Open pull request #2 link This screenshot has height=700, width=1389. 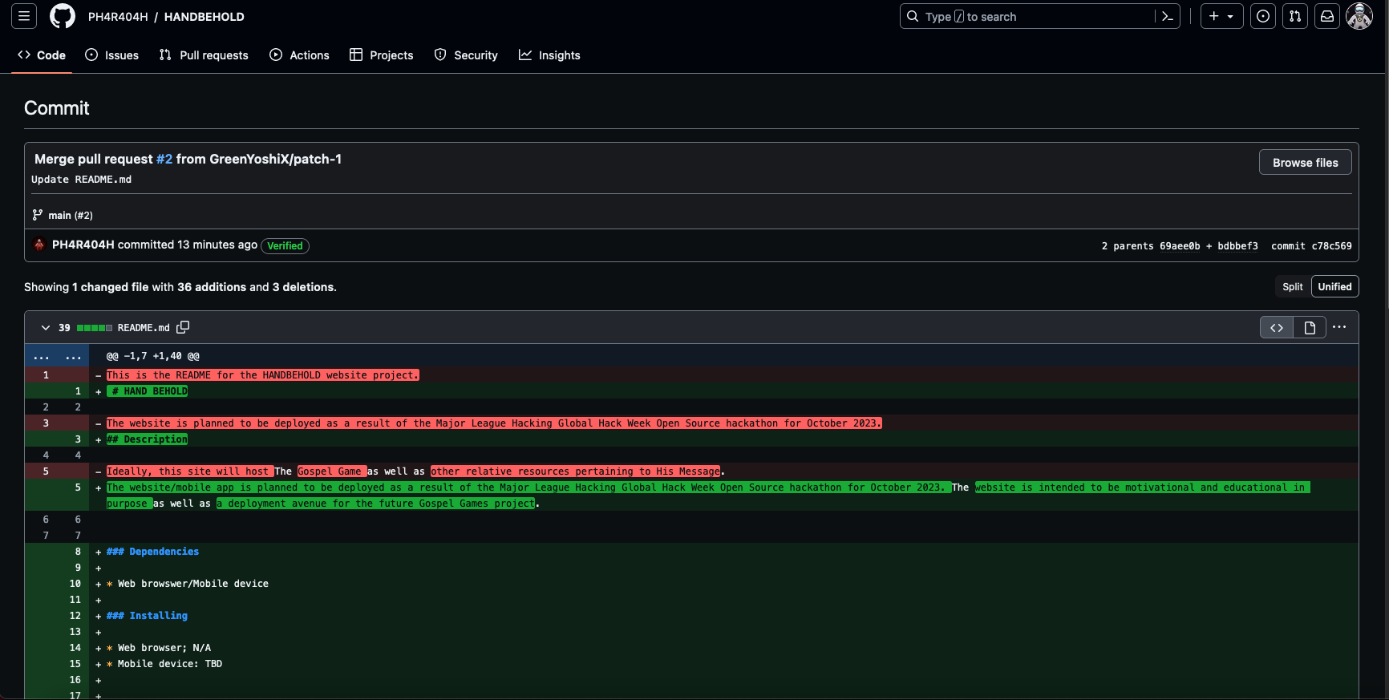(164, 159)
